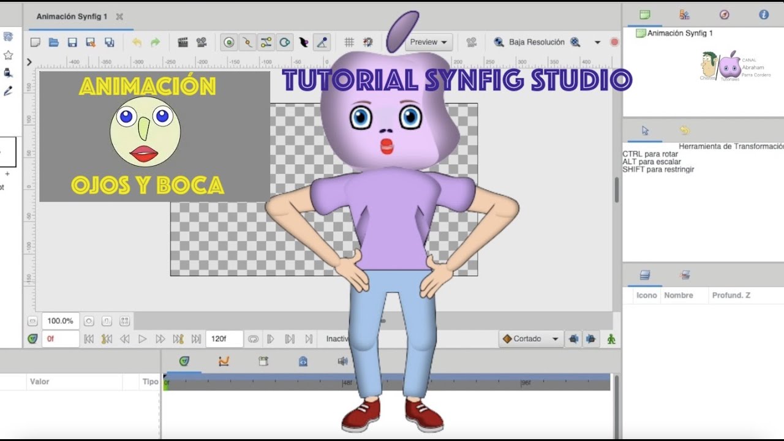Step back one frame
This screenshot has width=784, height=441.
pyautogui.click(x=124, y=339)
